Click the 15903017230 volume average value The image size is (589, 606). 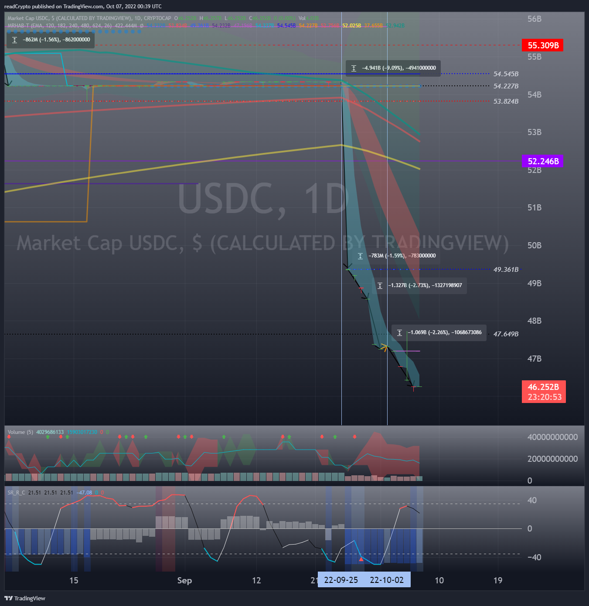pos(82,432)
